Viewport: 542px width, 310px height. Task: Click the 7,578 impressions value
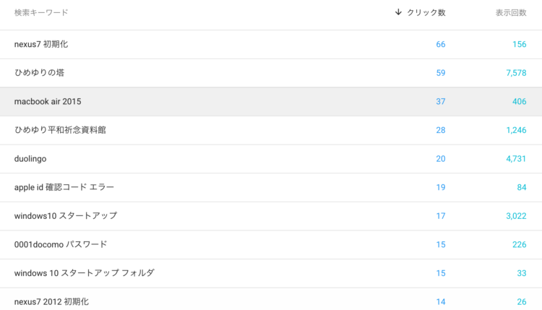click(x=516, y=73)
